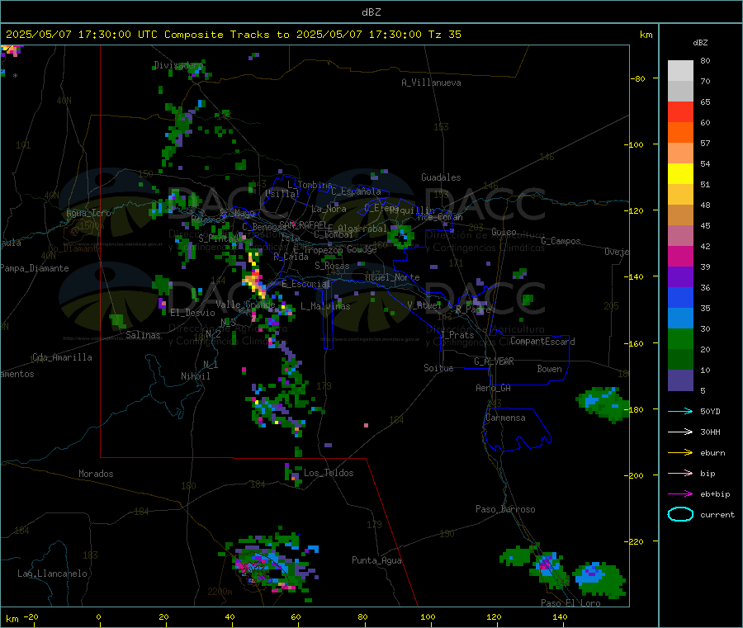Click the Bowen map label
This screenshot has height=628, width=743.
pos(550,369)
